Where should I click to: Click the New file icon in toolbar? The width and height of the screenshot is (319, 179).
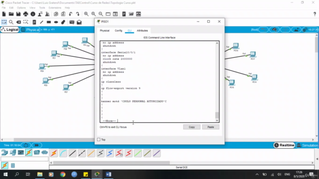click(x=4, y=14)
